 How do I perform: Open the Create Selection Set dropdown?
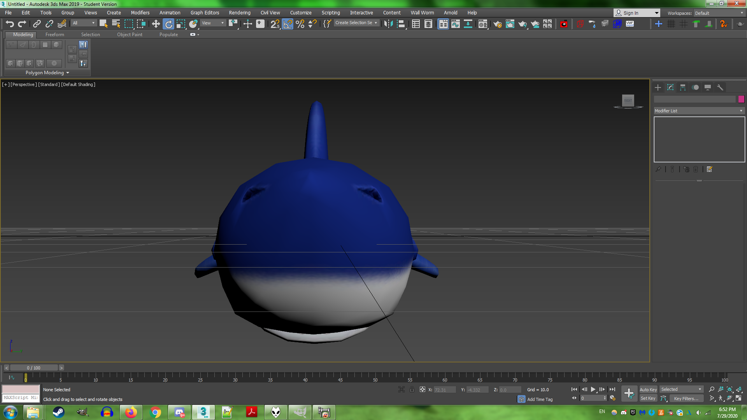(x=356, y=23)
